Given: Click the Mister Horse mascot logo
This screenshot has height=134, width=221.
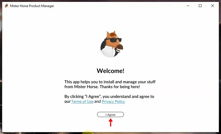Looking at the screenshot, I should pos(112,44).
